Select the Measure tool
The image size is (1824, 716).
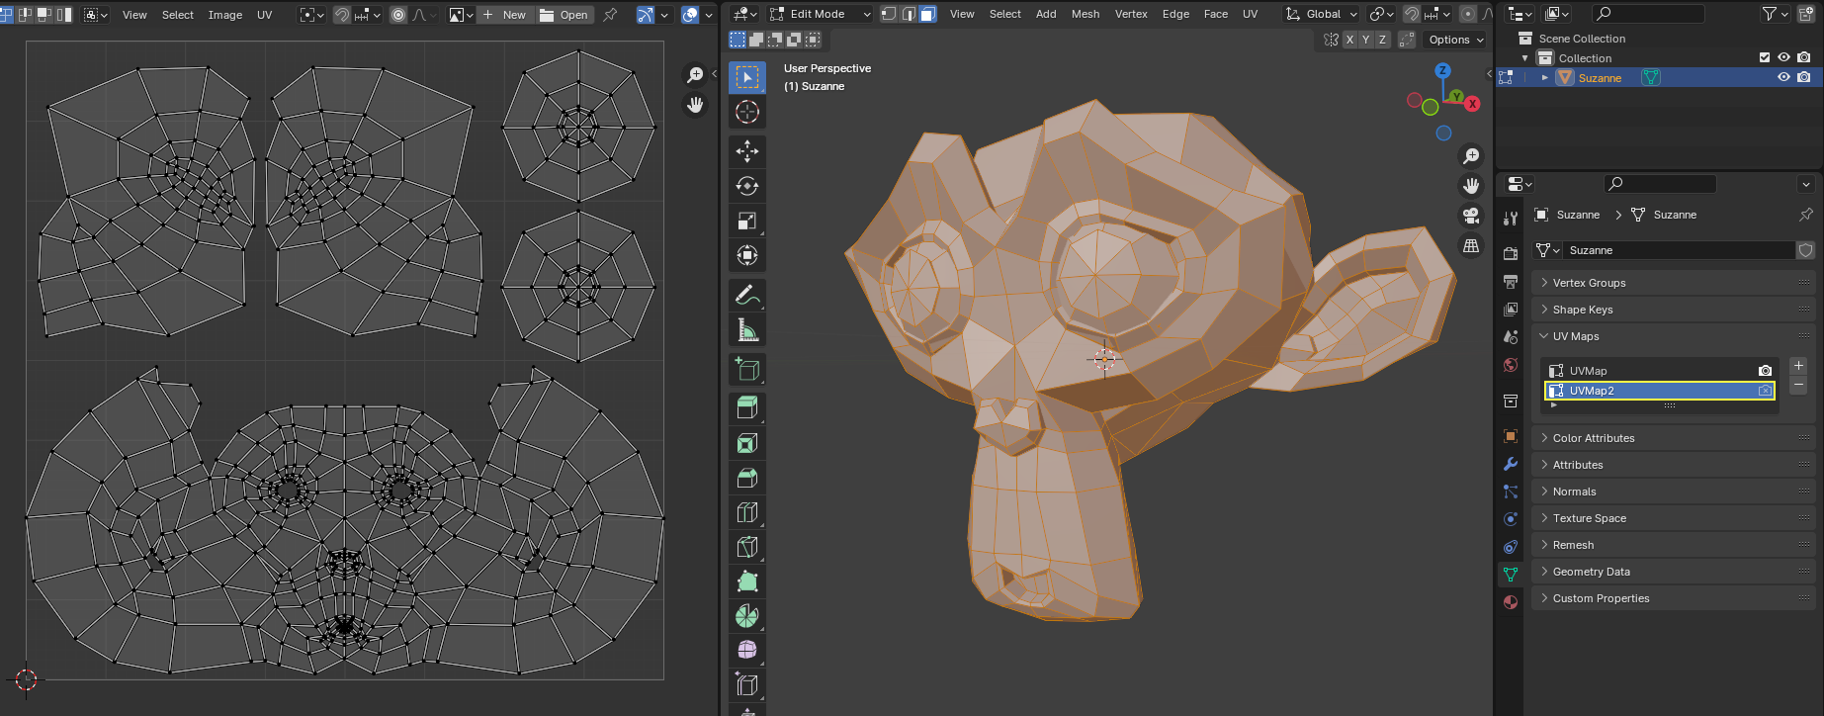[x=747, y=330]
